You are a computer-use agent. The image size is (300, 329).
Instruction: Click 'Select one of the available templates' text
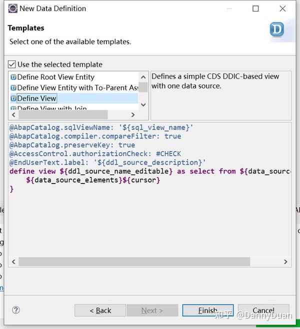(x=70, y=42)
